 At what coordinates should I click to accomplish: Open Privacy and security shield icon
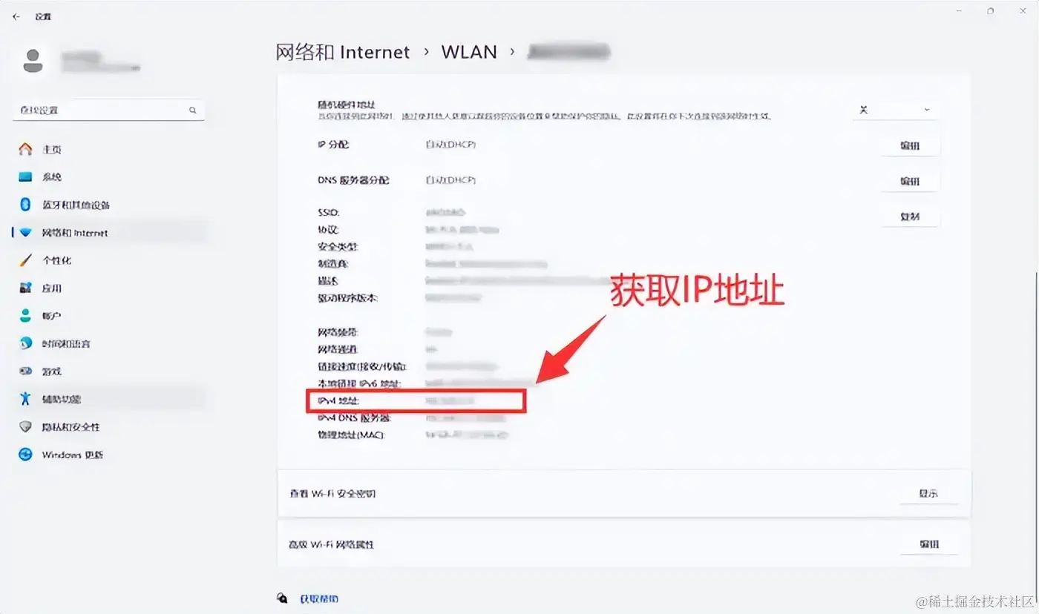(26, 427)
